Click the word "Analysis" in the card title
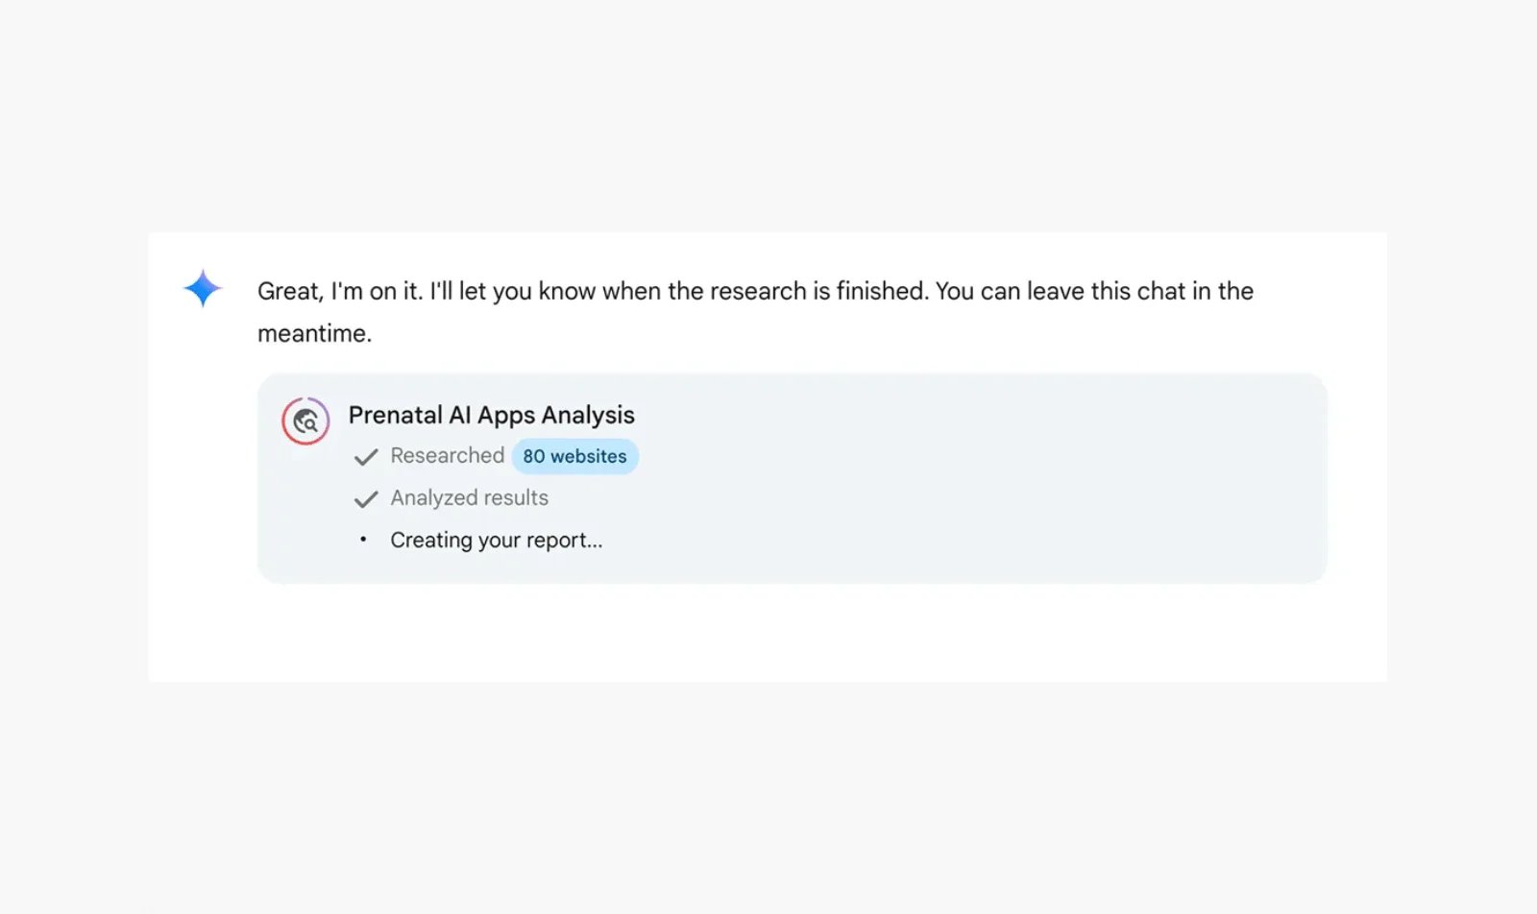This screenshot has height=914, width=1537. [x=588, y=415]
